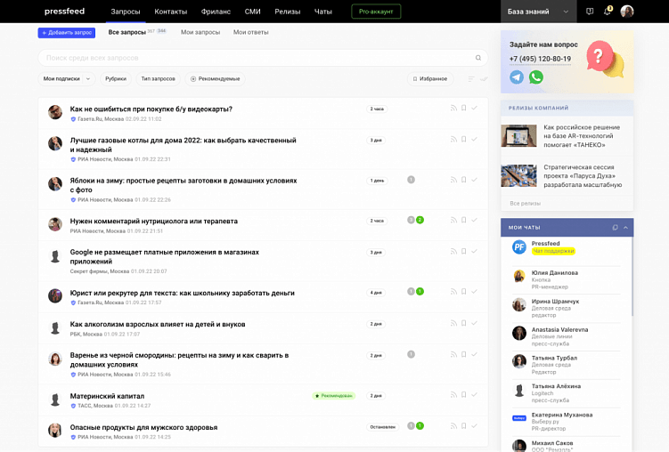The image size is (669, 452).
Task: Bookmark the нутрициолога request
Action: (x=464, y=221)
